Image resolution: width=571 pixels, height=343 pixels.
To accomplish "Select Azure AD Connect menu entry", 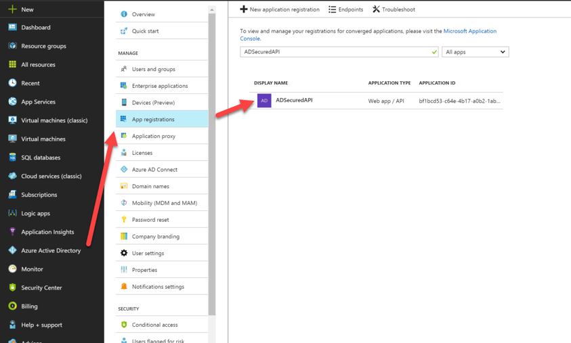I will [x=162, y=169].
